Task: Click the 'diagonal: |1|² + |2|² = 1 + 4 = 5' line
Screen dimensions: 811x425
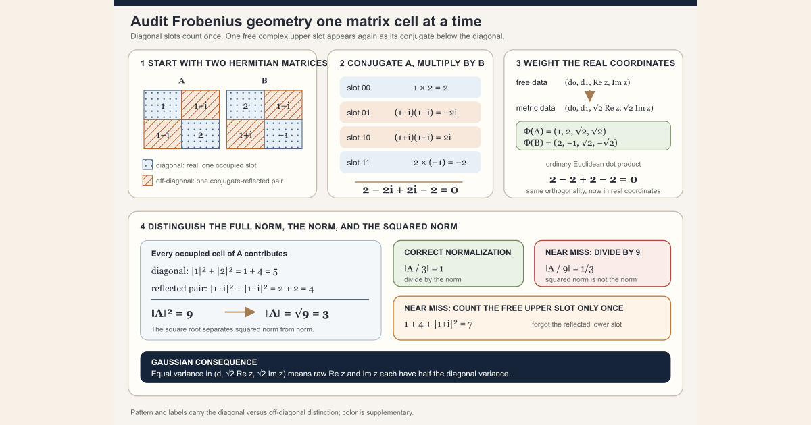Action: tap(215, 271)
